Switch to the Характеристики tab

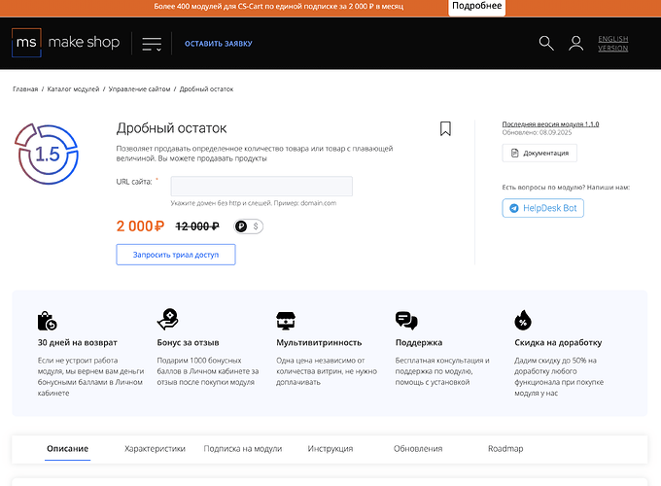[155, 449]
